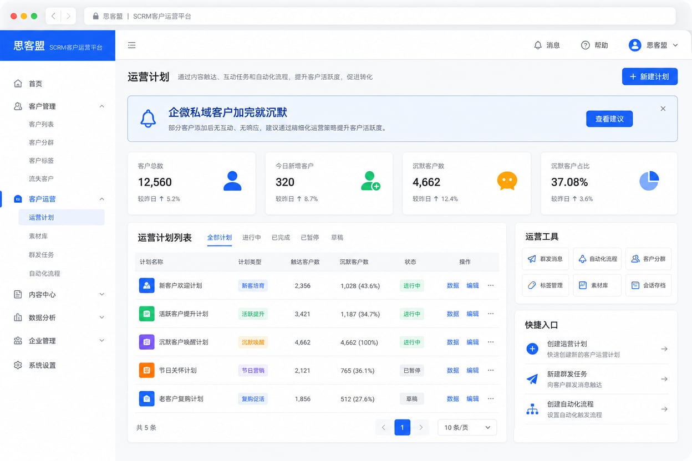Click the 首页 home icon in sidebar
Viewport: 692px width, 461px height.
tap(18, 84)
